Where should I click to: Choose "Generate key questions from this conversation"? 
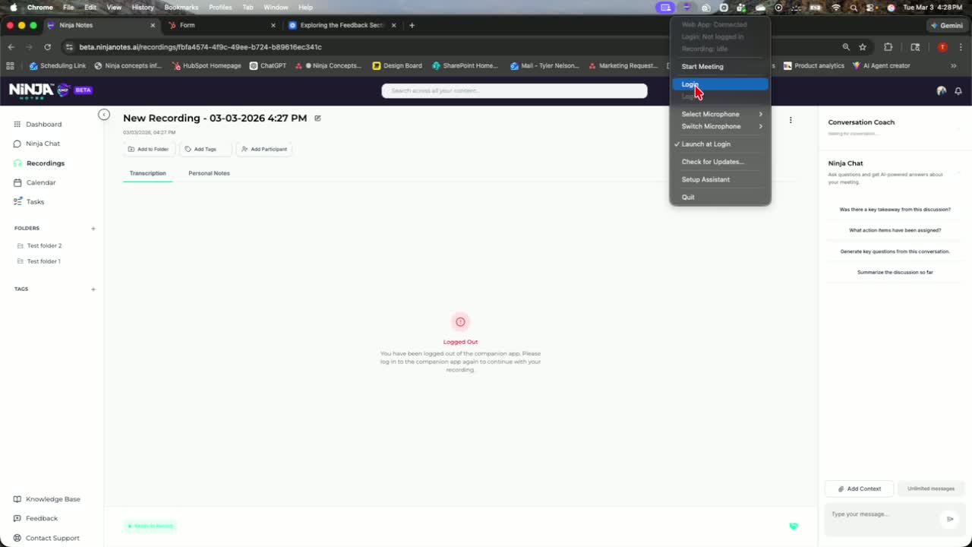pyautogui.click(x=895, y=251)
